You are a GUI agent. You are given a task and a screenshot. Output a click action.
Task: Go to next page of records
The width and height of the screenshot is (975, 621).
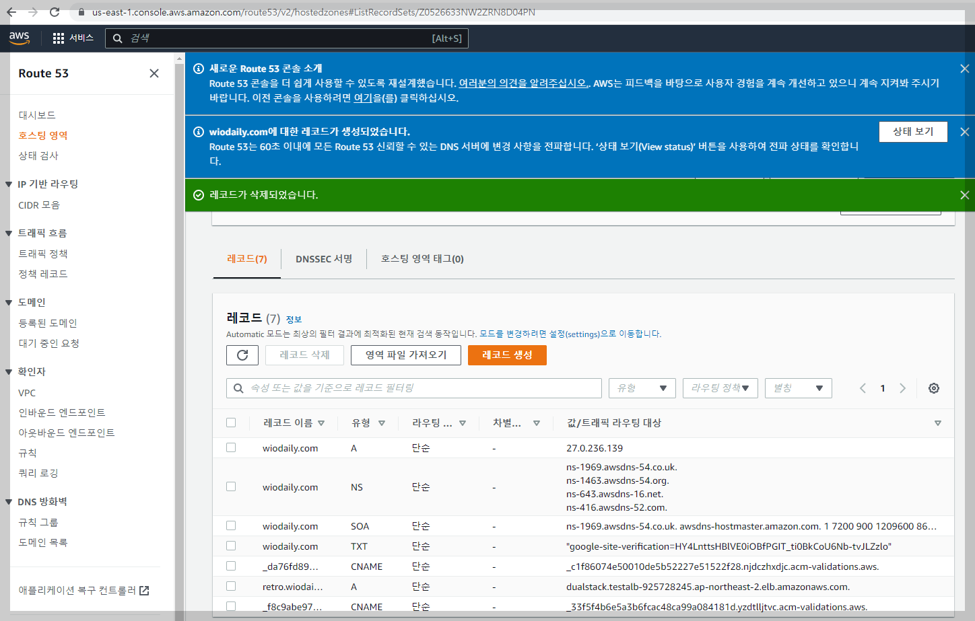903,388
